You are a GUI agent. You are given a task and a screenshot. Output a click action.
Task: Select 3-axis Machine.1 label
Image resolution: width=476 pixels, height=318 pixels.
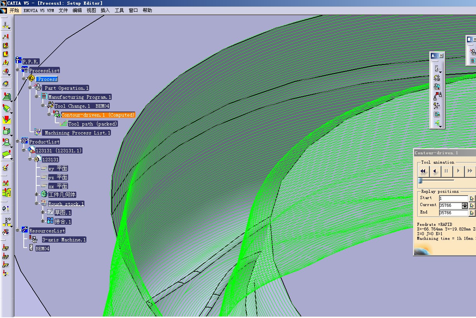point(64,239)
